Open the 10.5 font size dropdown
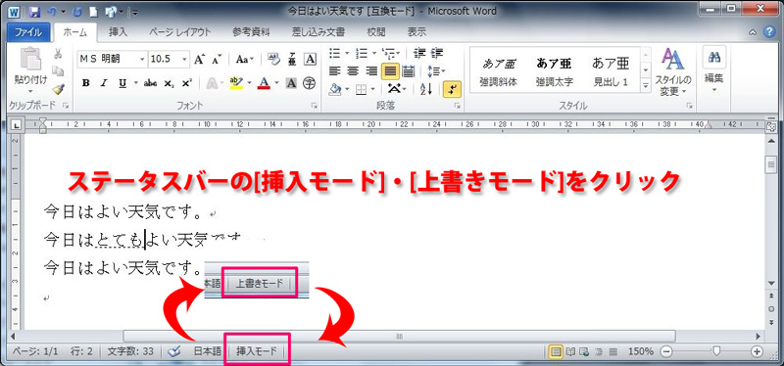784x366 pixels. point(185,59)
